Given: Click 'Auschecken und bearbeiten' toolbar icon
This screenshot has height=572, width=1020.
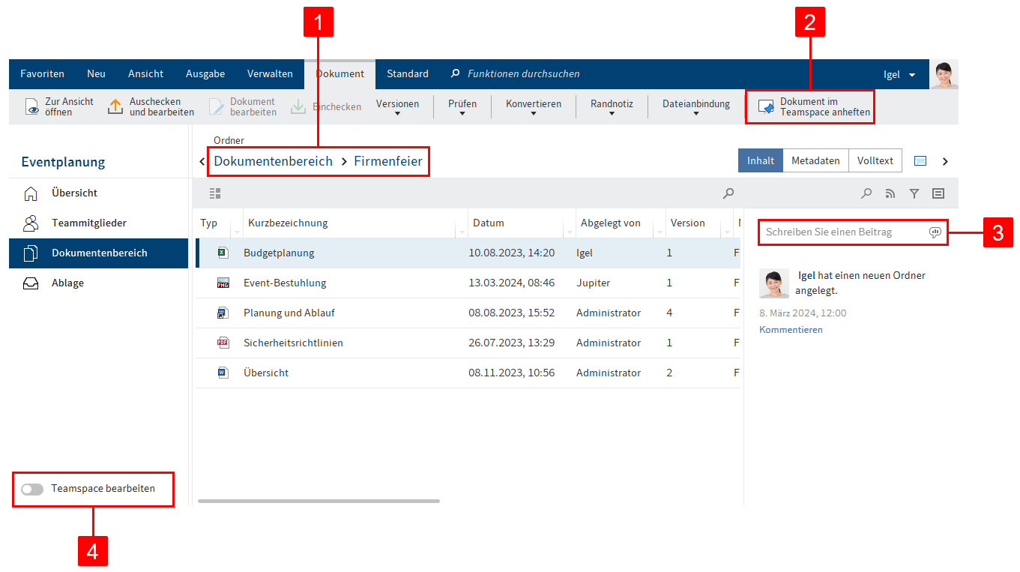Looking at the screenshot, I should (x=115, y=107).
